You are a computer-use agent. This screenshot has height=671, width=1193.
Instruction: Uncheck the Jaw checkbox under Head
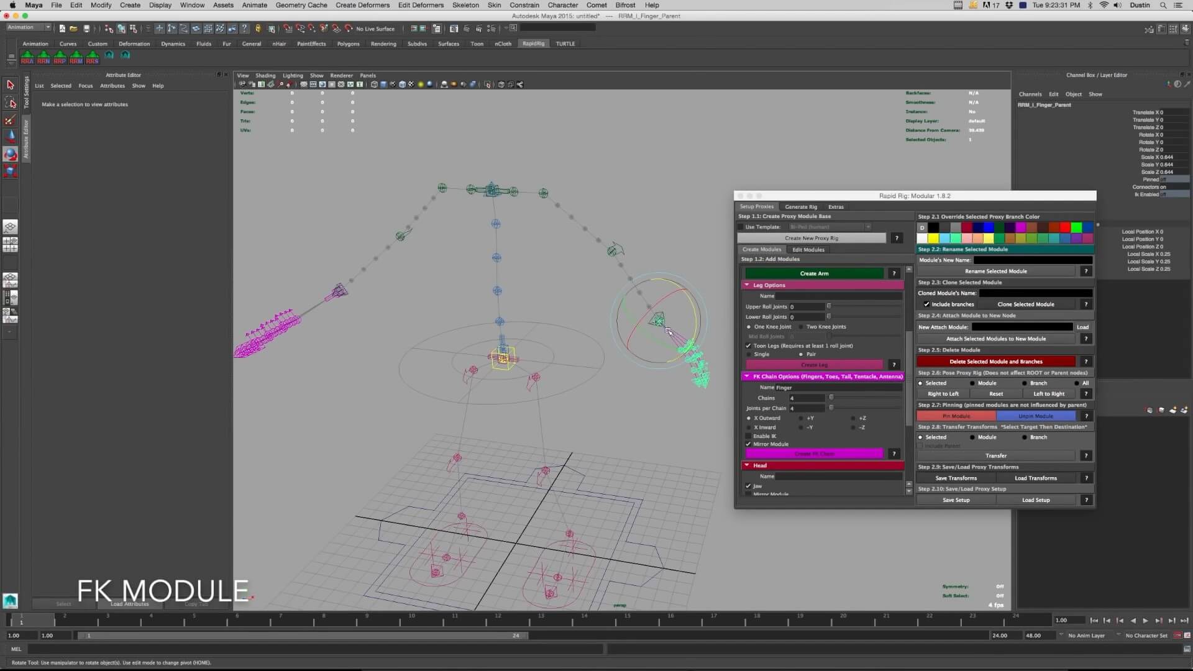point(748,486)
